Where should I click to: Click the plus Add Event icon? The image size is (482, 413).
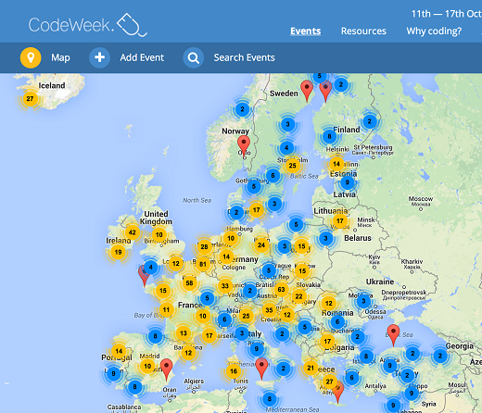click(x=99, y=57)
